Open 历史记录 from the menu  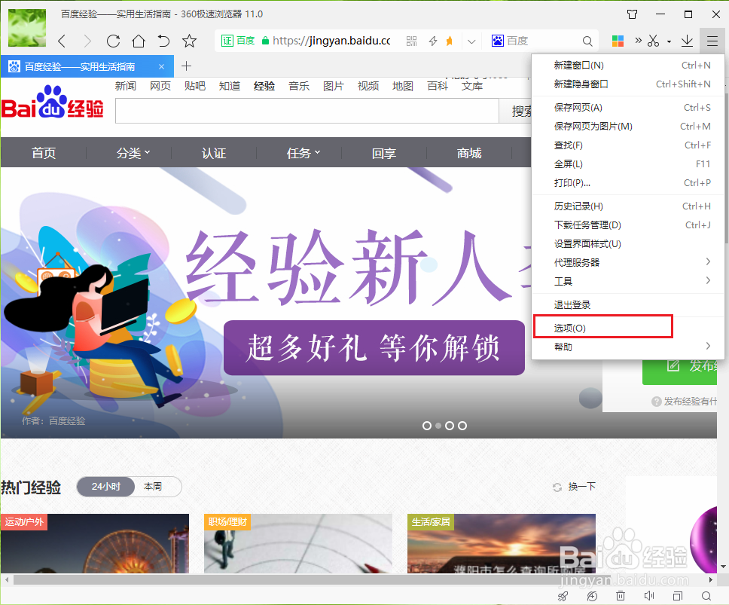pos(578,206)
